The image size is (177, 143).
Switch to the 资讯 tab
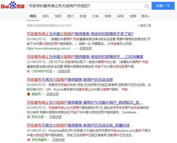[45, 16]
